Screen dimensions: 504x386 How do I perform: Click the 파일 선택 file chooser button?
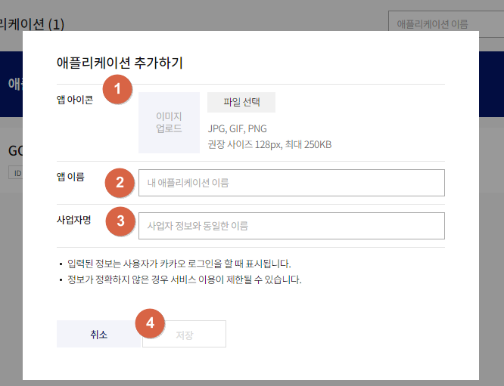[x=241, y=103]
